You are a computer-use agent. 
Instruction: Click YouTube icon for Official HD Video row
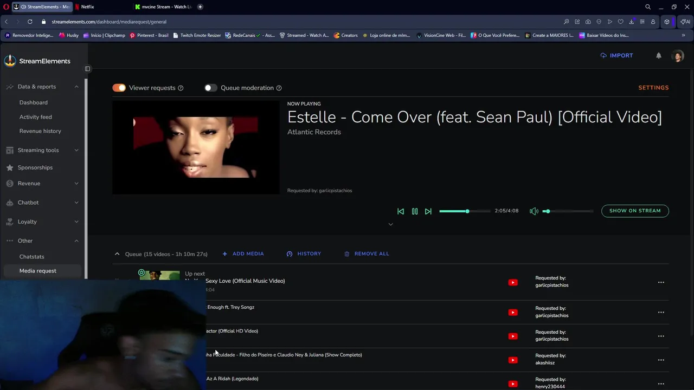click(513, 336)
